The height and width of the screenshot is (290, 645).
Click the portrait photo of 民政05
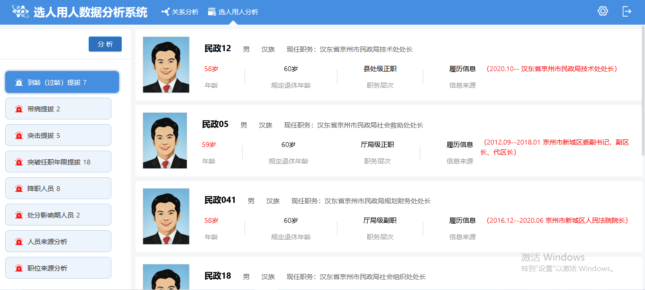[165, 140]
